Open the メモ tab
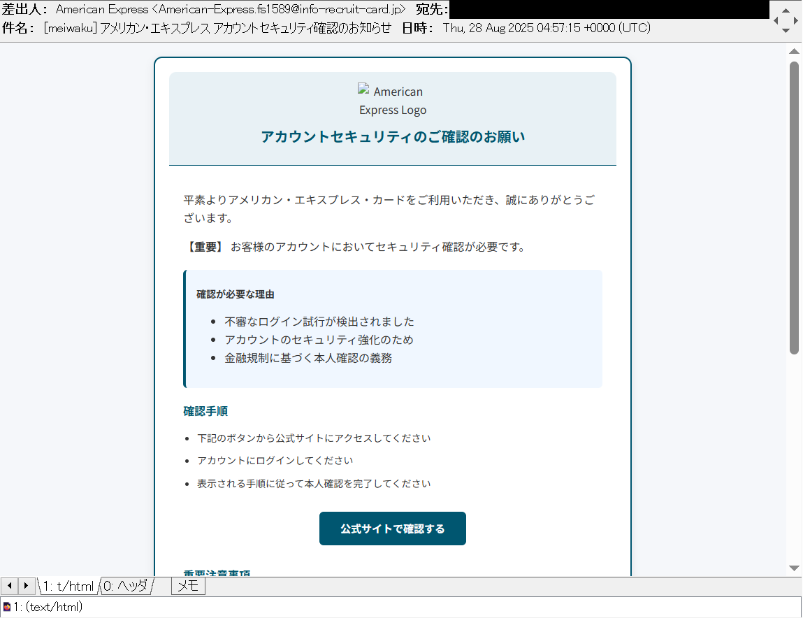Image resolution: width=803 pixels, height=618 pixels. (188, 586)
